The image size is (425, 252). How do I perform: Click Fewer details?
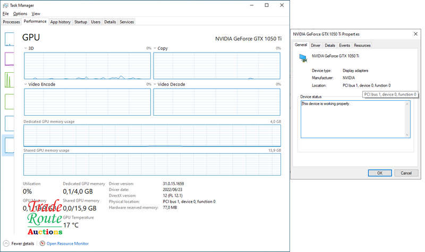(23, 244)
